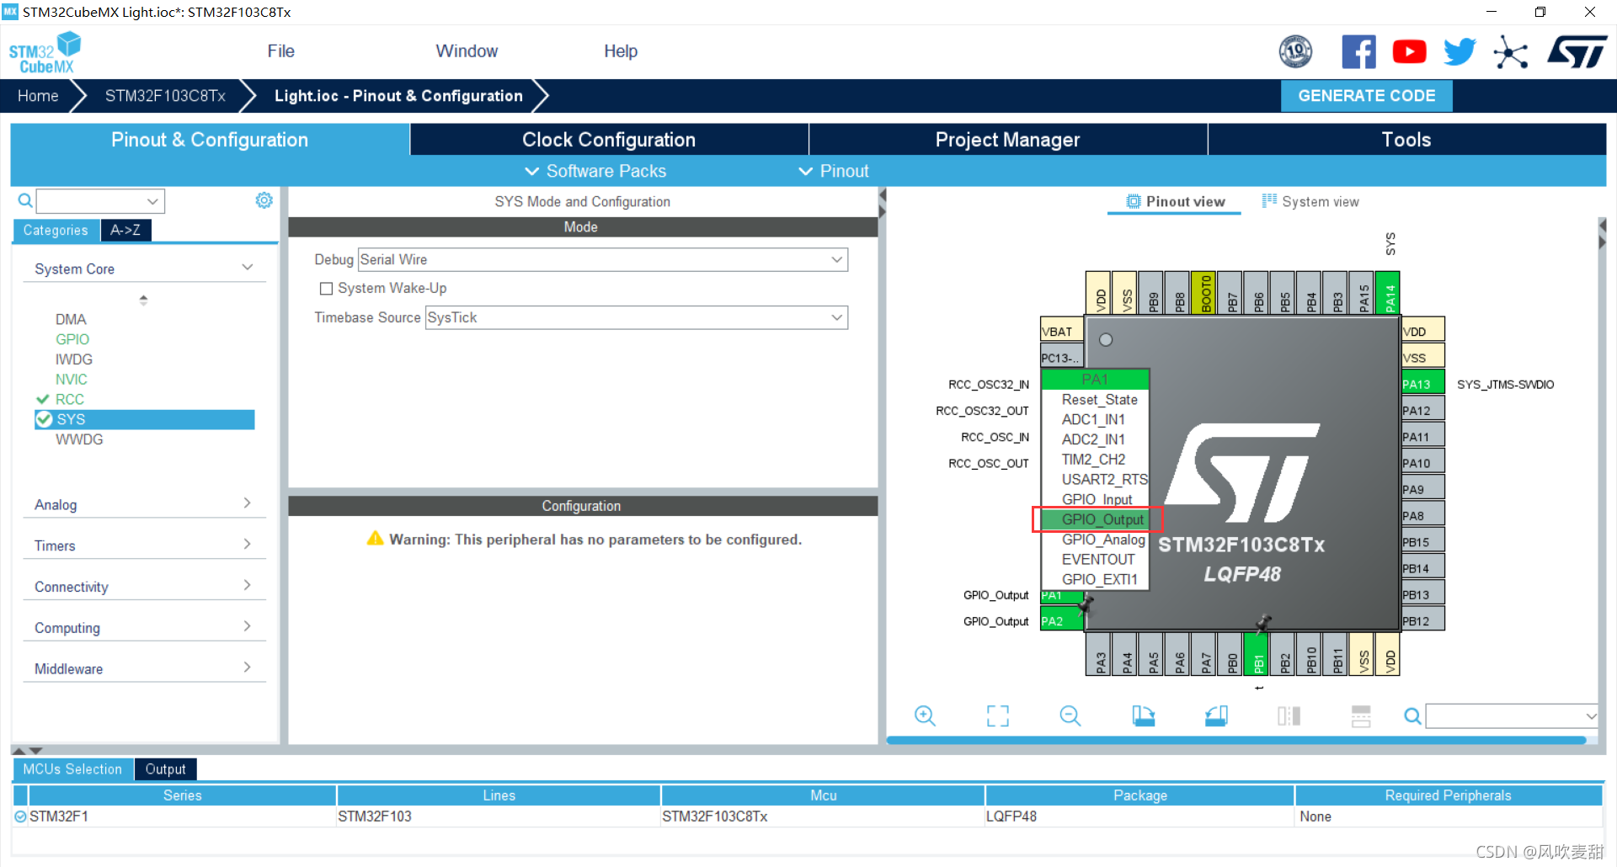Select GPIO_EXTI1 in the pin menu
Image resolution: width=1617 pixels, height=867 pixels.
point(1097,579)
